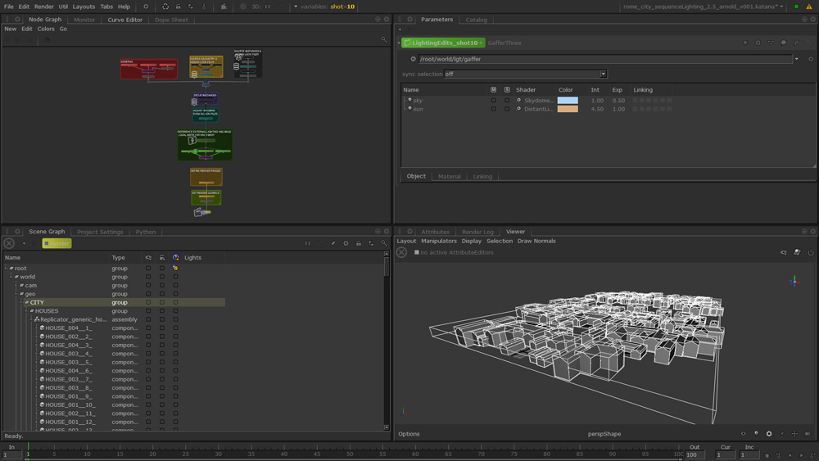This screenshot has height=461, width=819.
Task: Click the manipulator crosshair icon at Viewer bottom
Action: pyautogui.click(x=794, y=433)
